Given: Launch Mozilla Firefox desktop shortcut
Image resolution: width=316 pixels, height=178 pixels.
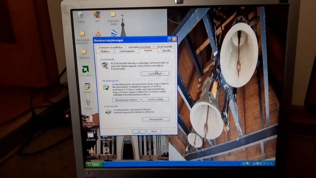Looking at the screenshot, I should (x=106, y=150).
